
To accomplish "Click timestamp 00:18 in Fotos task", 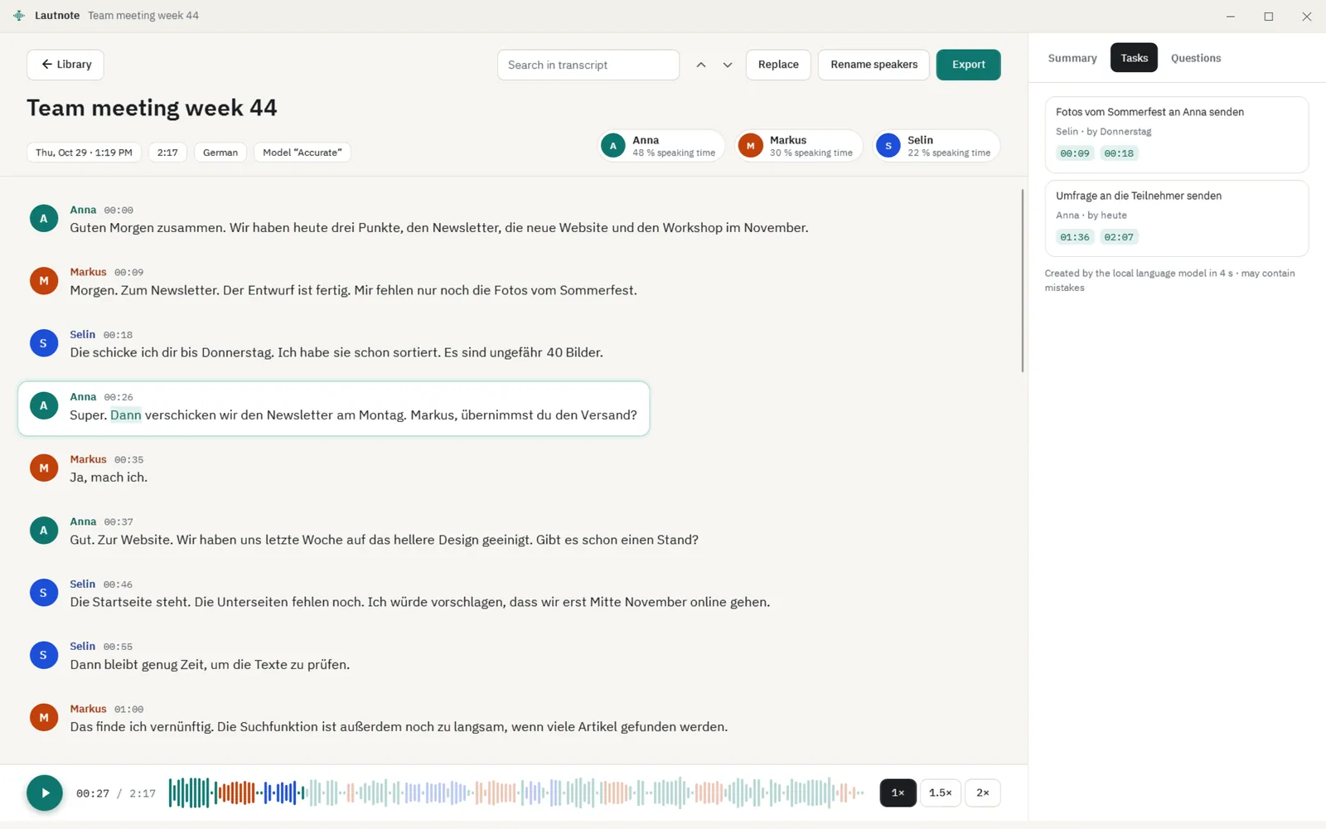I will [x=1119, y=153].
